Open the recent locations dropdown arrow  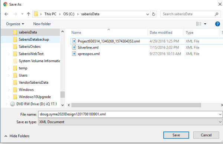22,14
